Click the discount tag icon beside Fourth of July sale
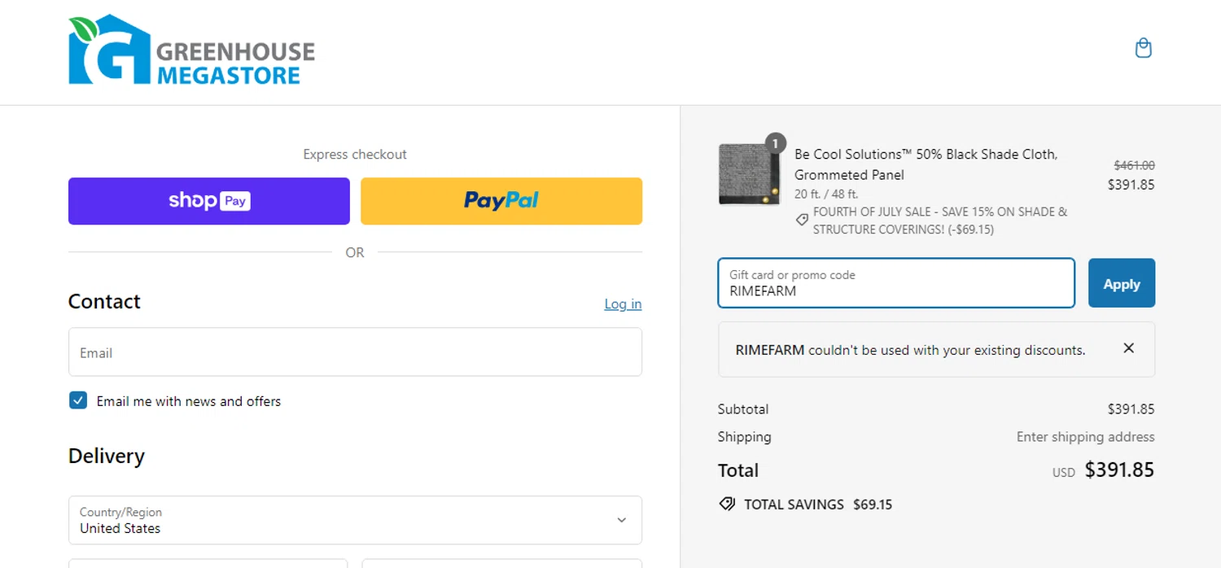The image size is (1221, 568). point(802,220)
